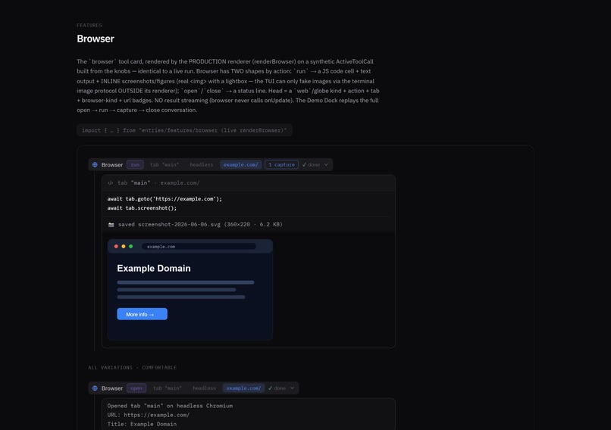Click the globe icon in the run Browser card
The height and width of the screenshot is (430, 611).
[95, 164]
